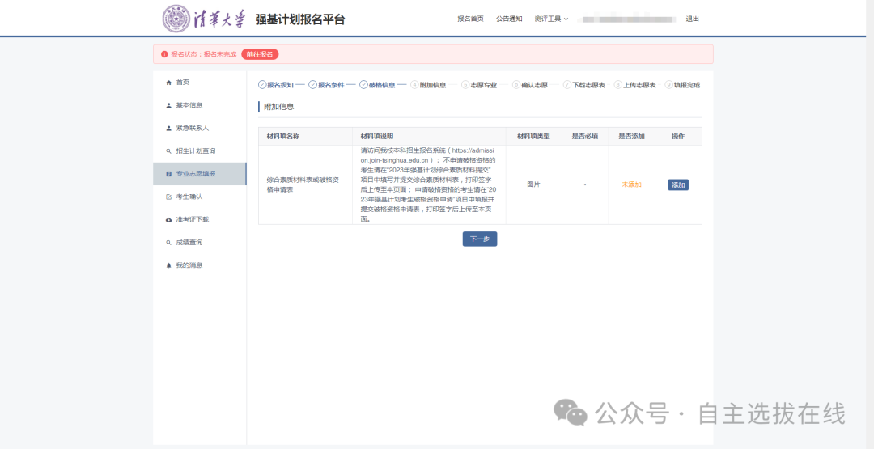Viewport: 874px width, 449px height.
Task: Click the checklist icon for 考生确认
Action: point(168,197)
